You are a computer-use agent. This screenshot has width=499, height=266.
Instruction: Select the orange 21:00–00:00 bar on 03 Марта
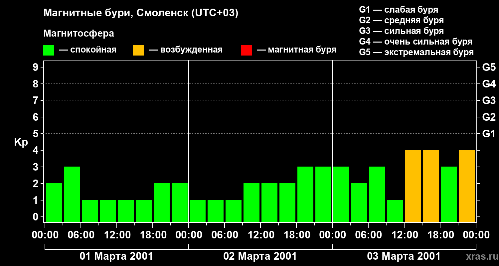pyautogui.click(x=467, y=186)
